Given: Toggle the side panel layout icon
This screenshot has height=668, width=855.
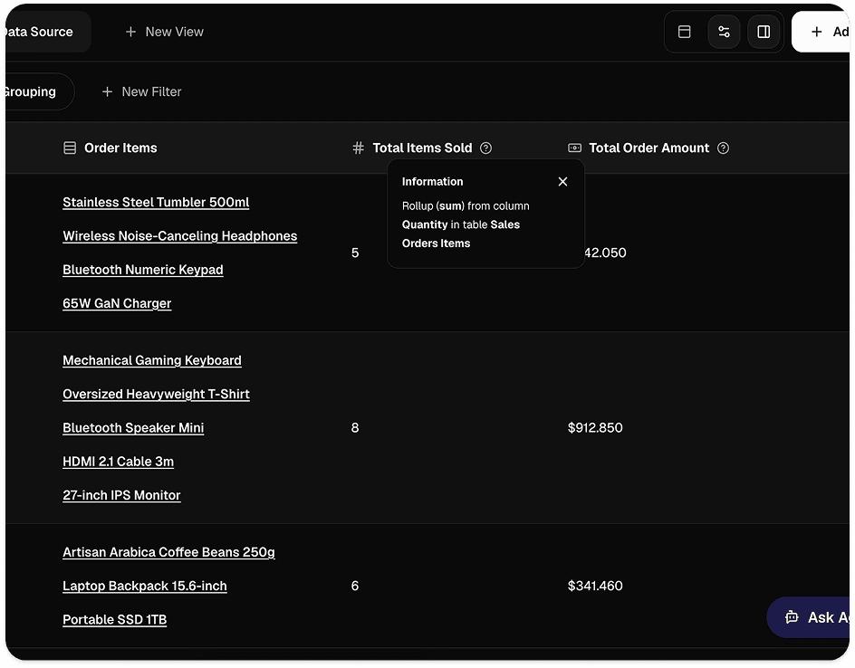Looking at the screenshot, I should (764, 32).
